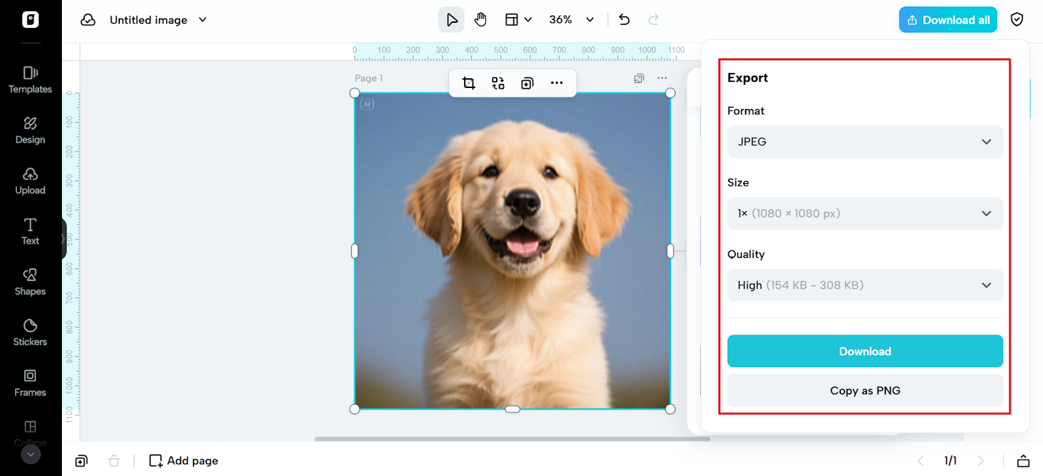Activate the hand pan tool

point(480,20)
